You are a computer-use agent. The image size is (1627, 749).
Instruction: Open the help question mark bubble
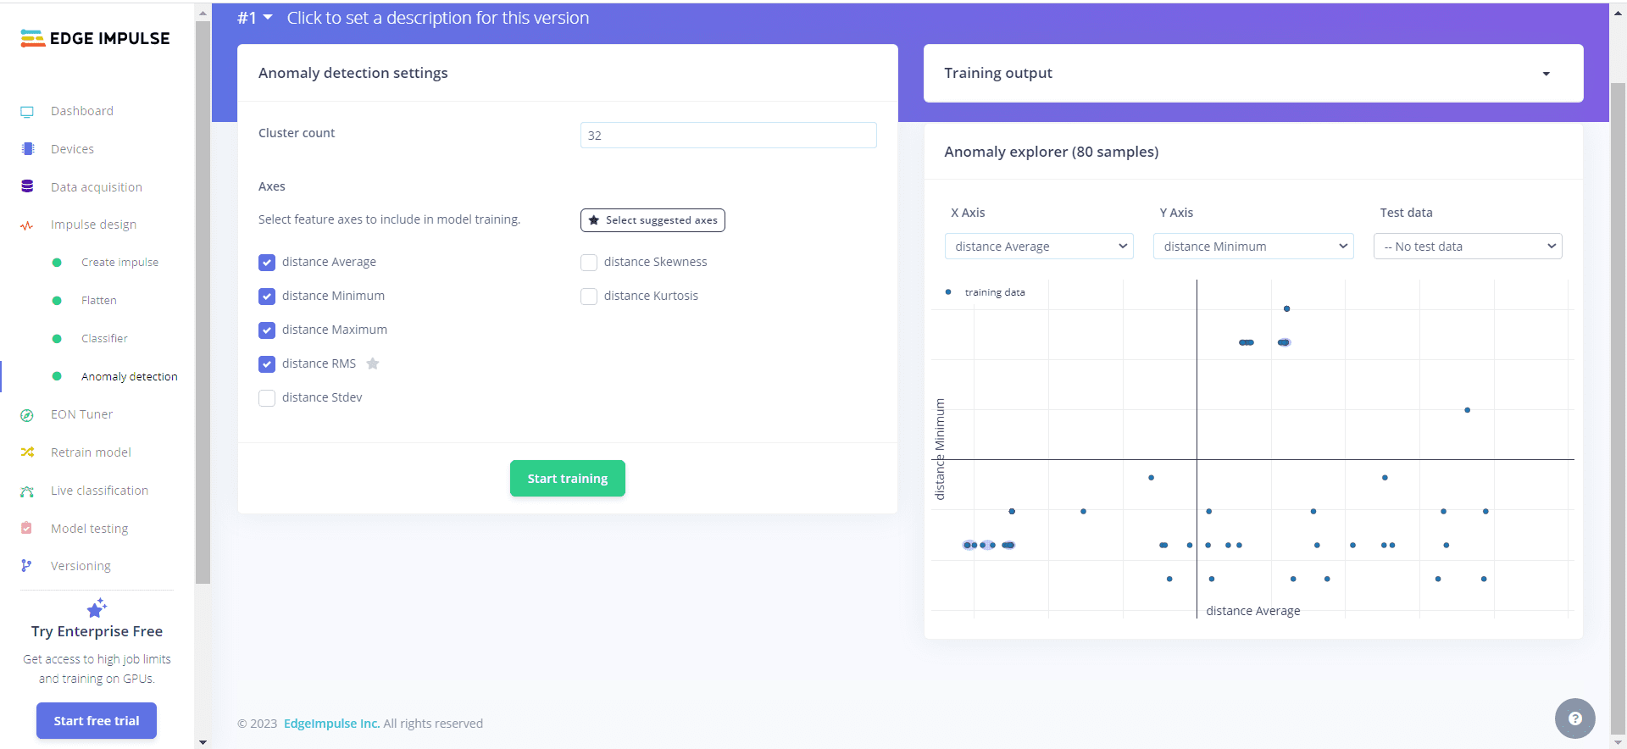click(x=1574, y=718)
